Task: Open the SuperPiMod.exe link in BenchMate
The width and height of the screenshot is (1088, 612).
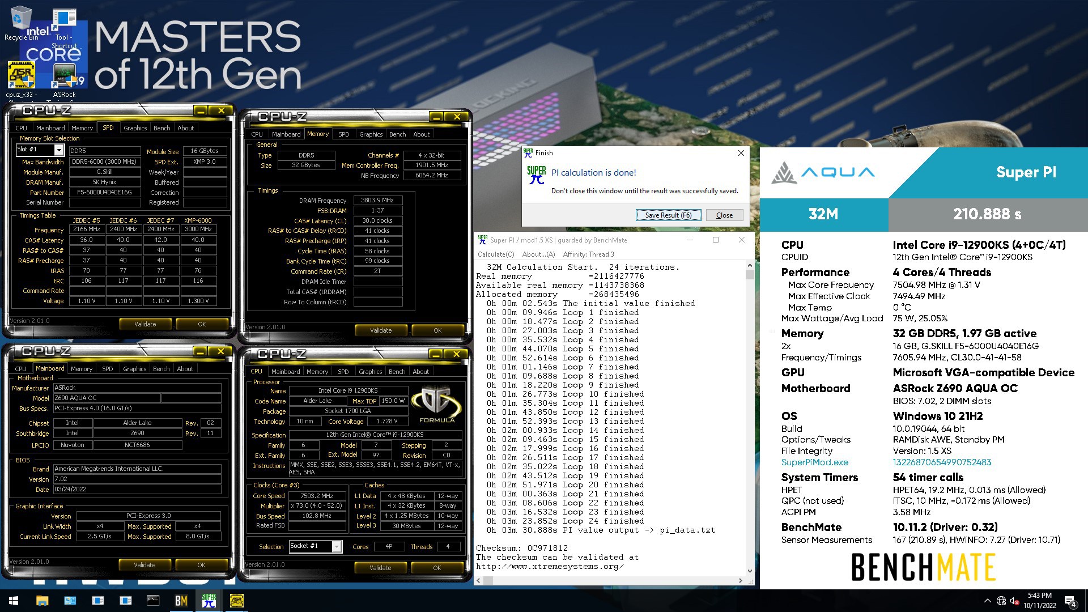Action: pyautogui.click(x=814, y=462)
